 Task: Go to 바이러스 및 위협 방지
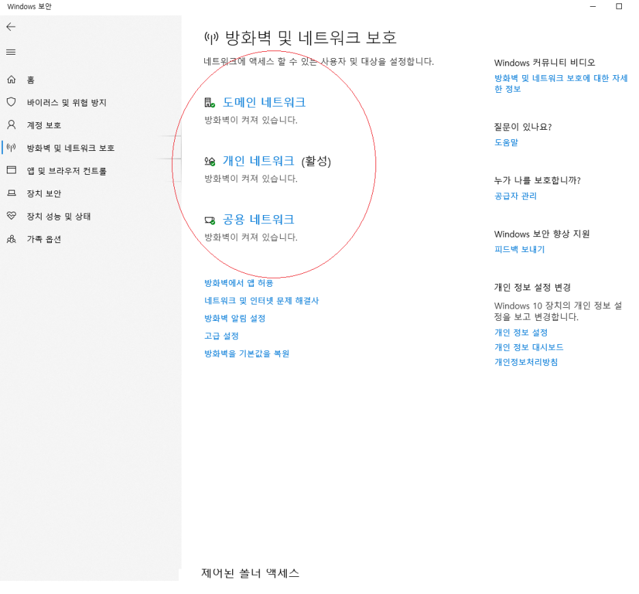[x=66, y=102]
